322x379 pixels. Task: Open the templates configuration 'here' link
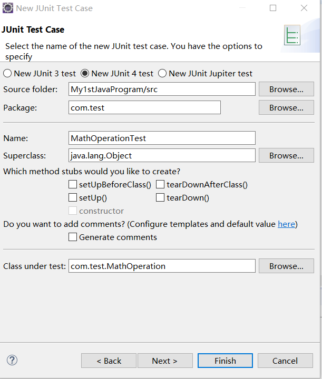tap(286, 224)
